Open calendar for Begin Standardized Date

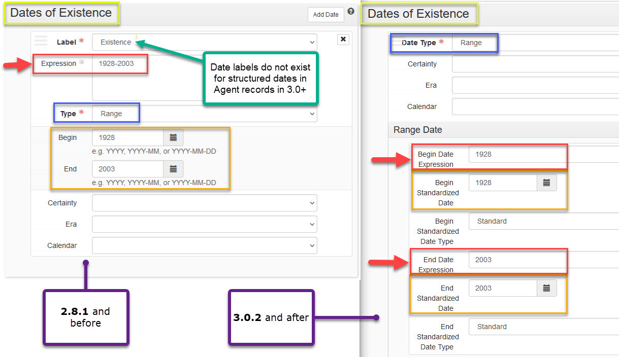(546, 183)
